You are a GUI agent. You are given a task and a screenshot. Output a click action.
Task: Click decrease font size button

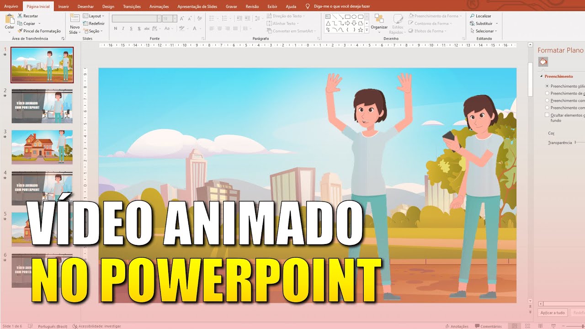(x=190, y=19)
